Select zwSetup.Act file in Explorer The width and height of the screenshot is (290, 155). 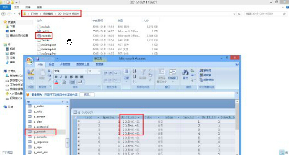tap(47, 45)
